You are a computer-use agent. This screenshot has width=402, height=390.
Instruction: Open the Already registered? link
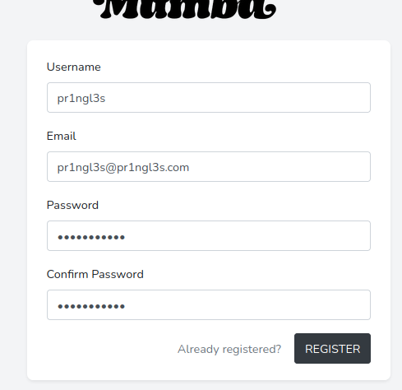coord(229,349)
